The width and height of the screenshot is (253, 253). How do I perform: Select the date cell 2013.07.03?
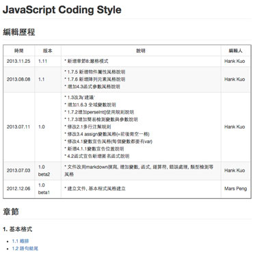(x=18, y=170)
